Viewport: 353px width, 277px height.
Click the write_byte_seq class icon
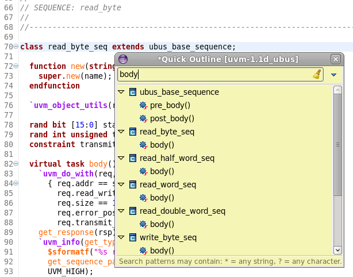(133, 237)
